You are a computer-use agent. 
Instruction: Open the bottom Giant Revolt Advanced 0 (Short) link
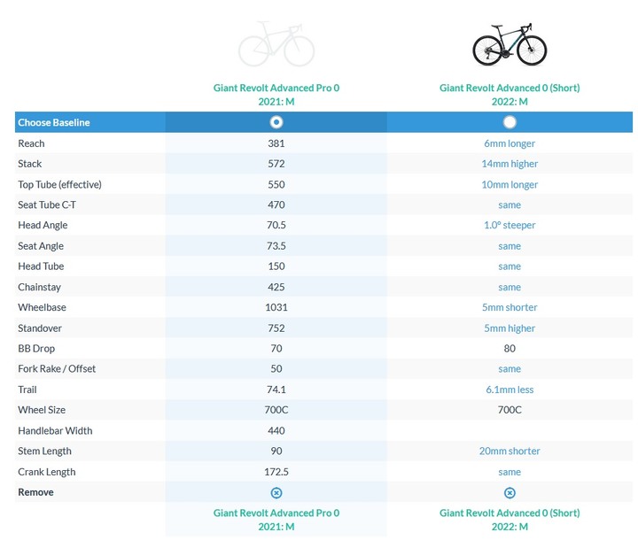(x=510, y=520)
